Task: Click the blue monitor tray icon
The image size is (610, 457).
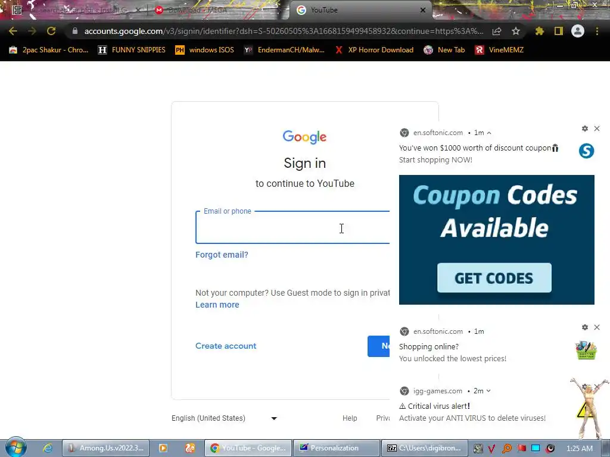Action: pos(536,449)
